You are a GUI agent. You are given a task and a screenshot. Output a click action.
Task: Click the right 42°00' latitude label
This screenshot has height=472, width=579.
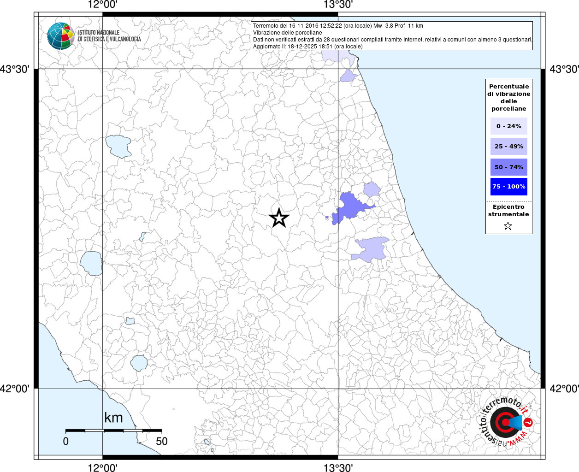pyautogui.click(x=564, y=389)
